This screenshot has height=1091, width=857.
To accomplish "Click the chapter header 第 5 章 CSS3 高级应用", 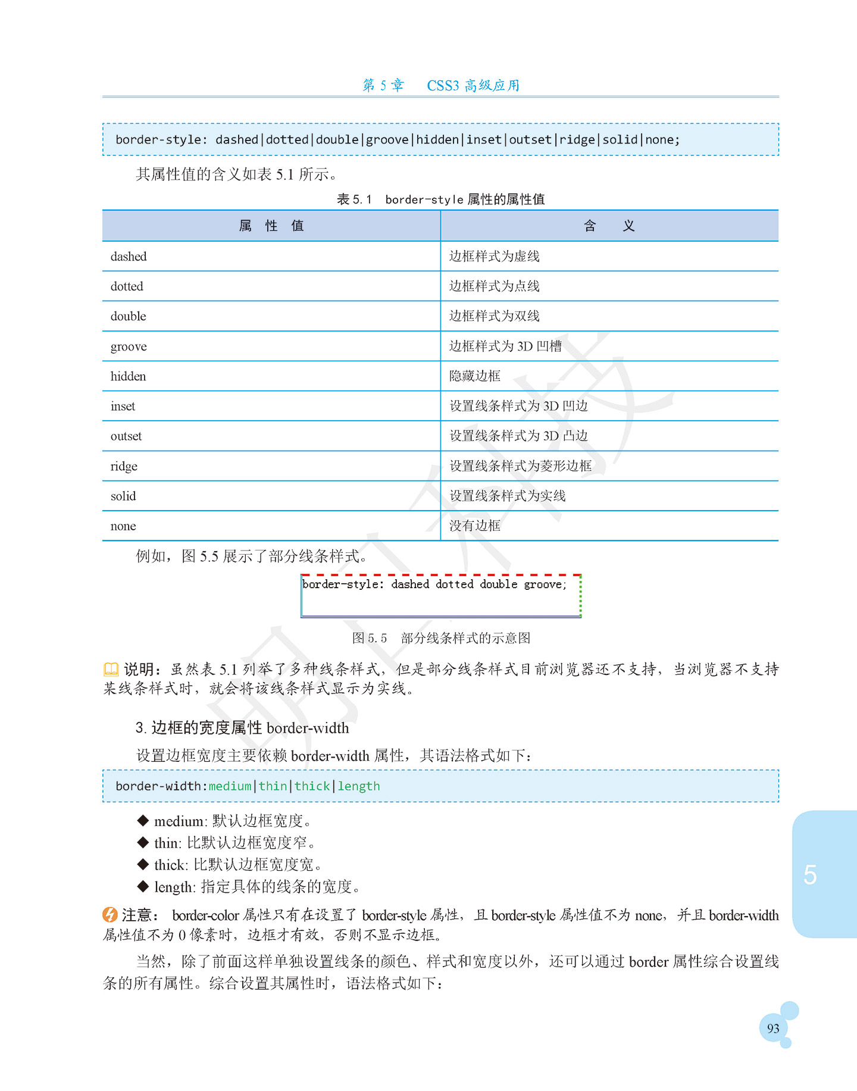I will 441,85.
